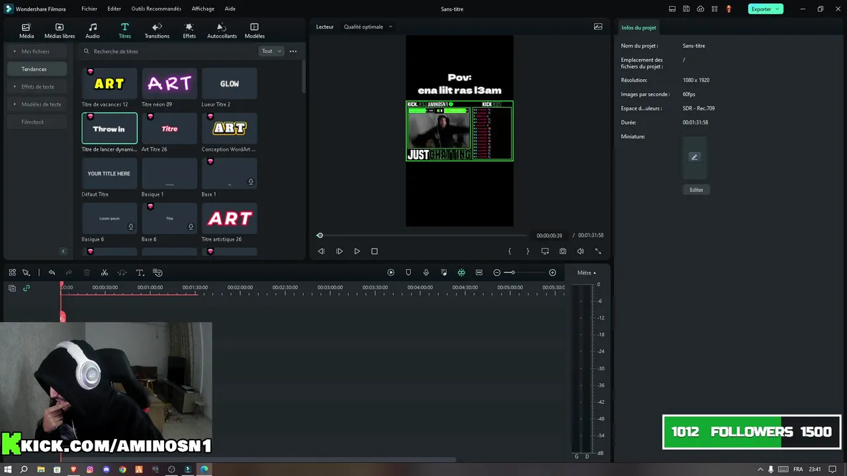Toggle the highlighted green snapping icon

pyautogui.click(x=461, y=272)
